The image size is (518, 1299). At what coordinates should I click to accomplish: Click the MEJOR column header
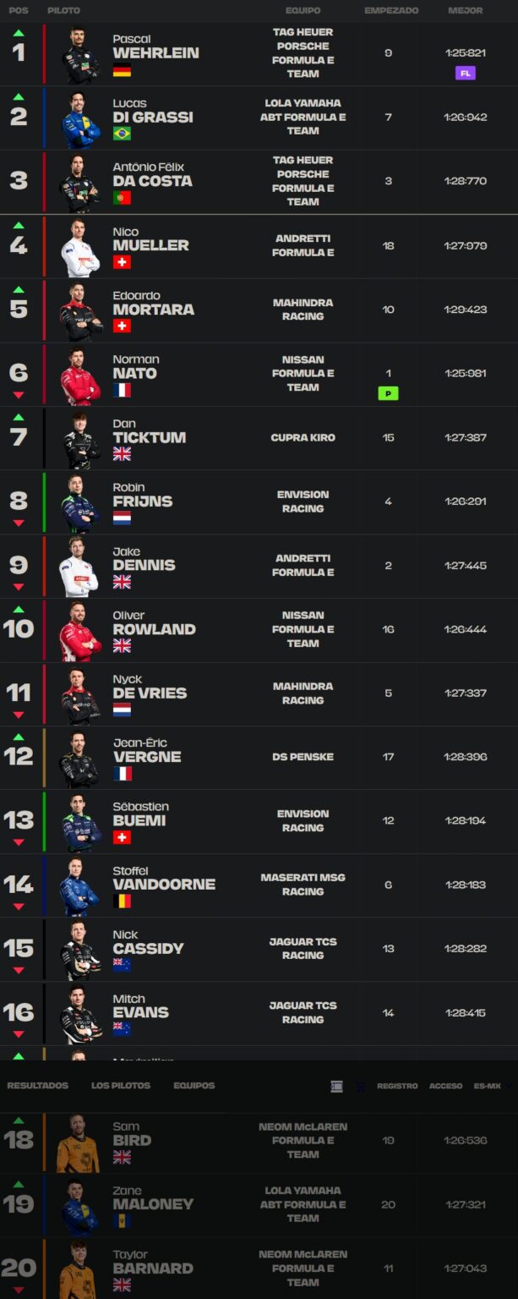click(466, 10)
